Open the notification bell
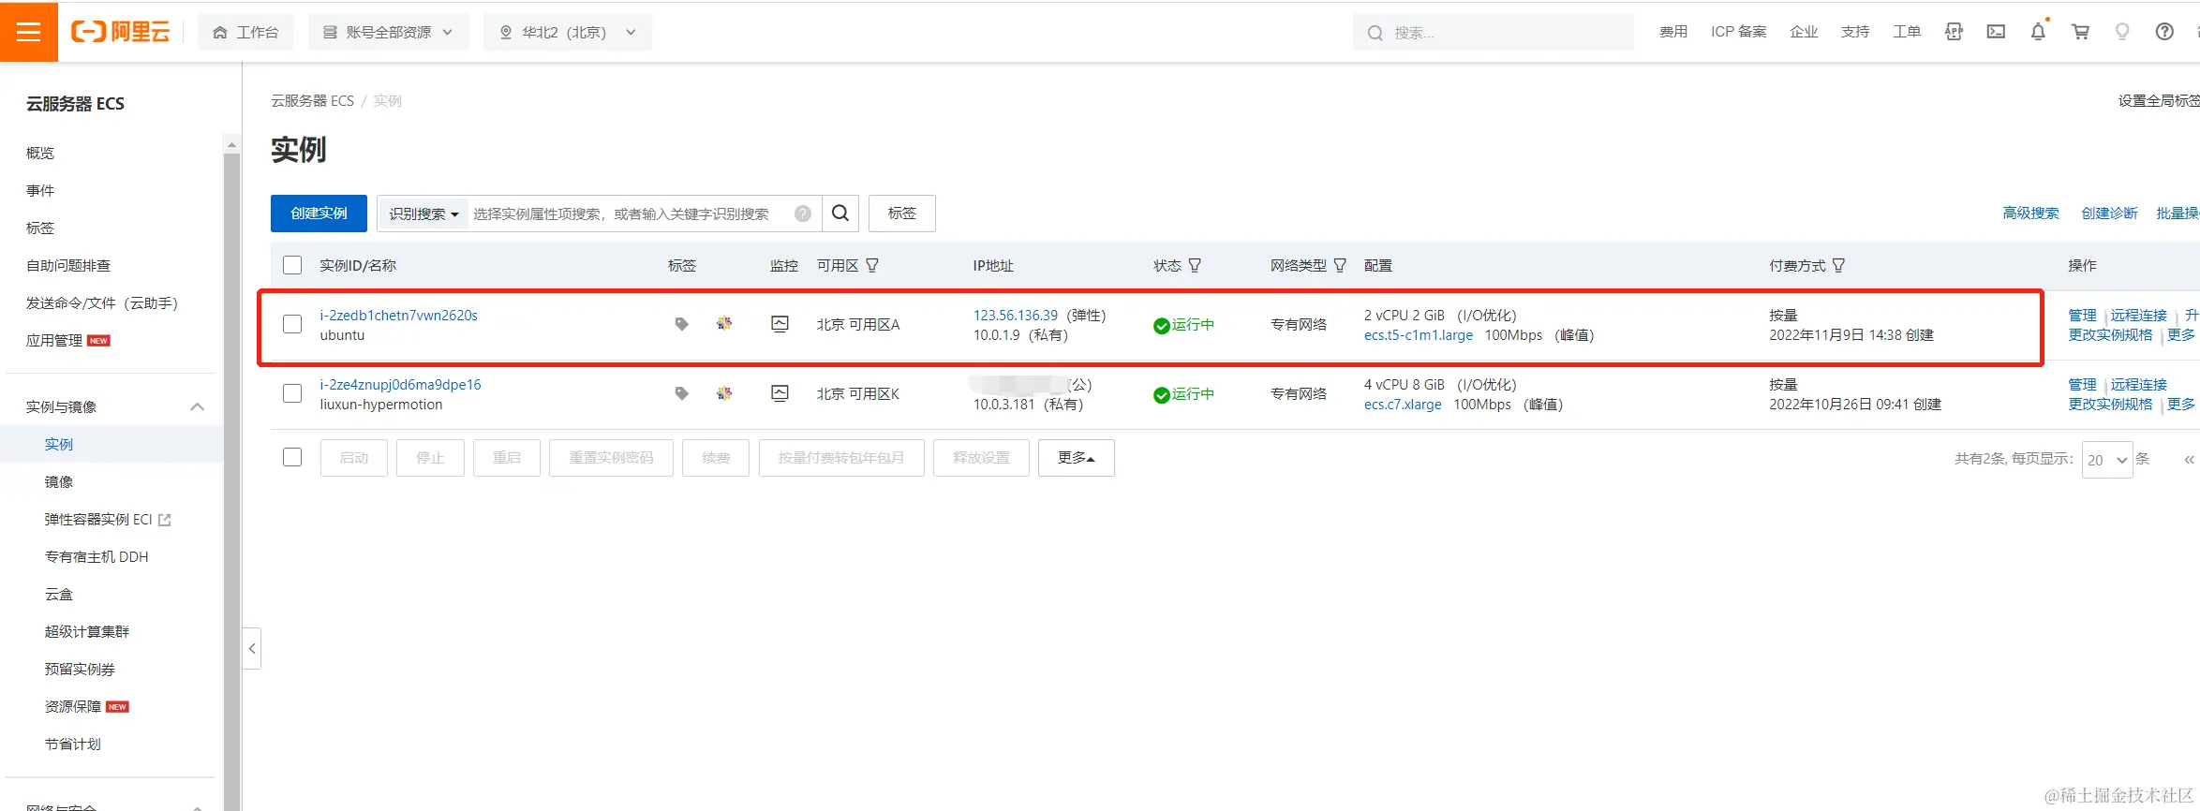The height and width of the screenshot is (811, 2200). 2038,32
